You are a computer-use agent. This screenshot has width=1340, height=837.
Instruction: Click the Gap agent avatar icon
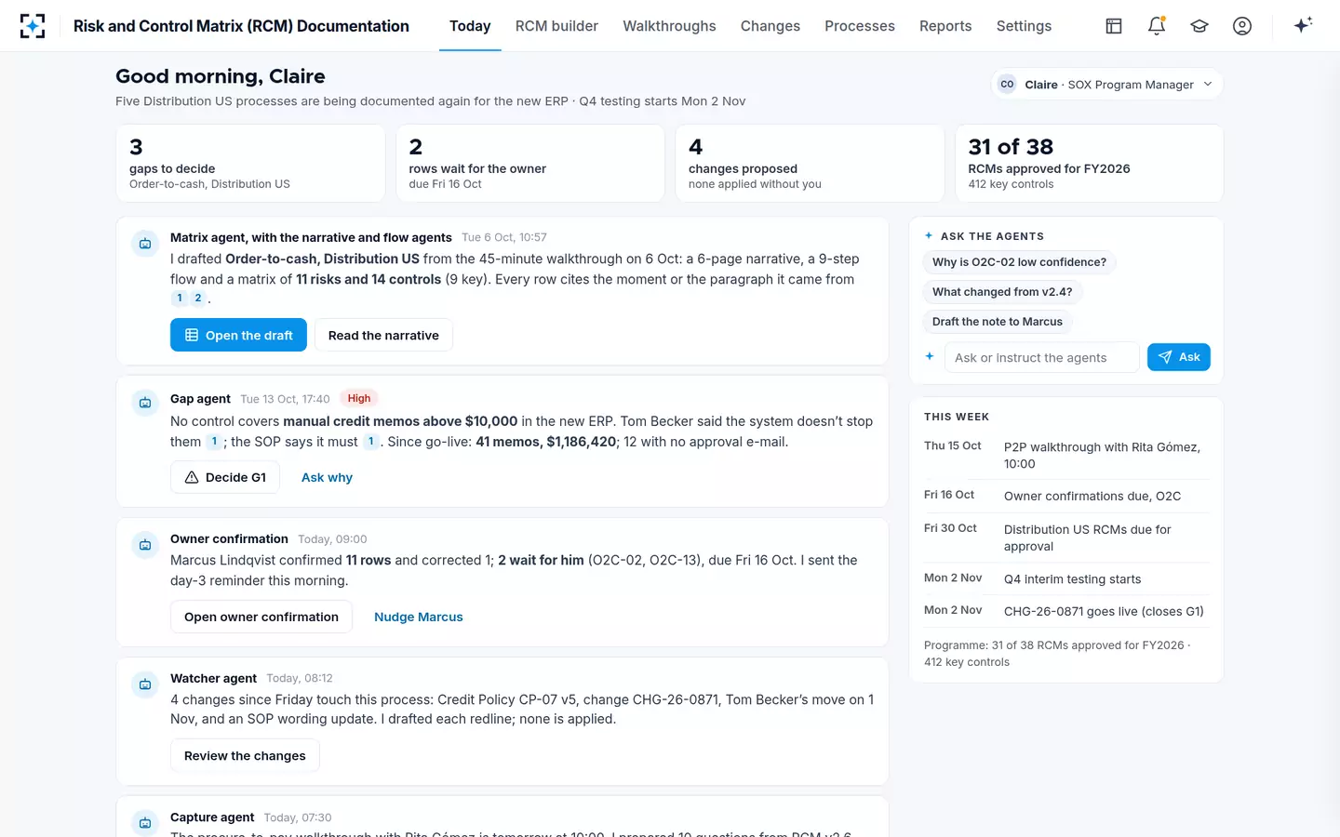[x=145, y=403]
